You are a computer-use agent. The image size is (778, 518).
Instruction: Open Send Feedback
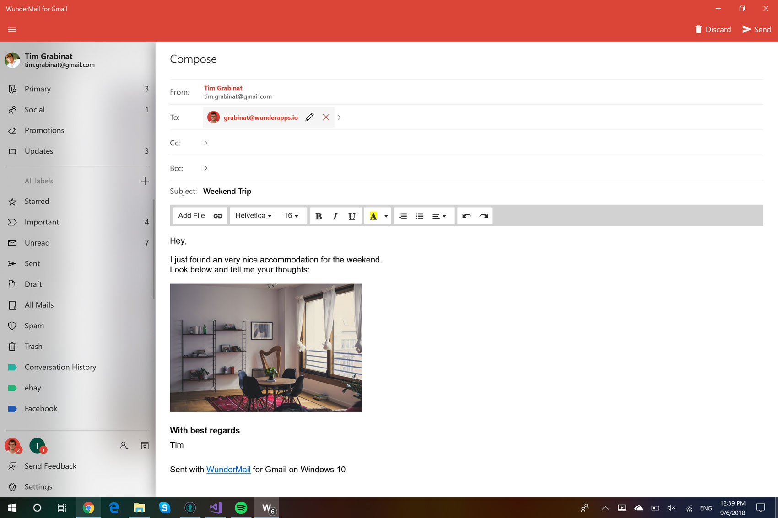point(78,466)
